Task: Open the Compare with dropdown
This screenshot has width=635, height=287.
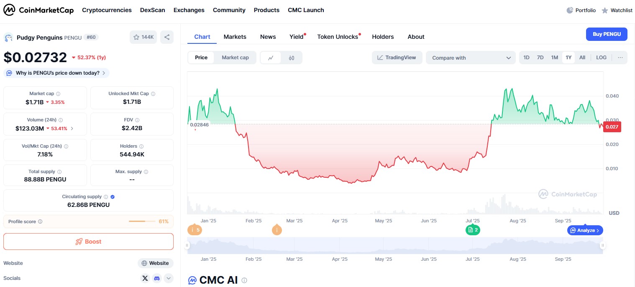Action: [x=471, y=58]
